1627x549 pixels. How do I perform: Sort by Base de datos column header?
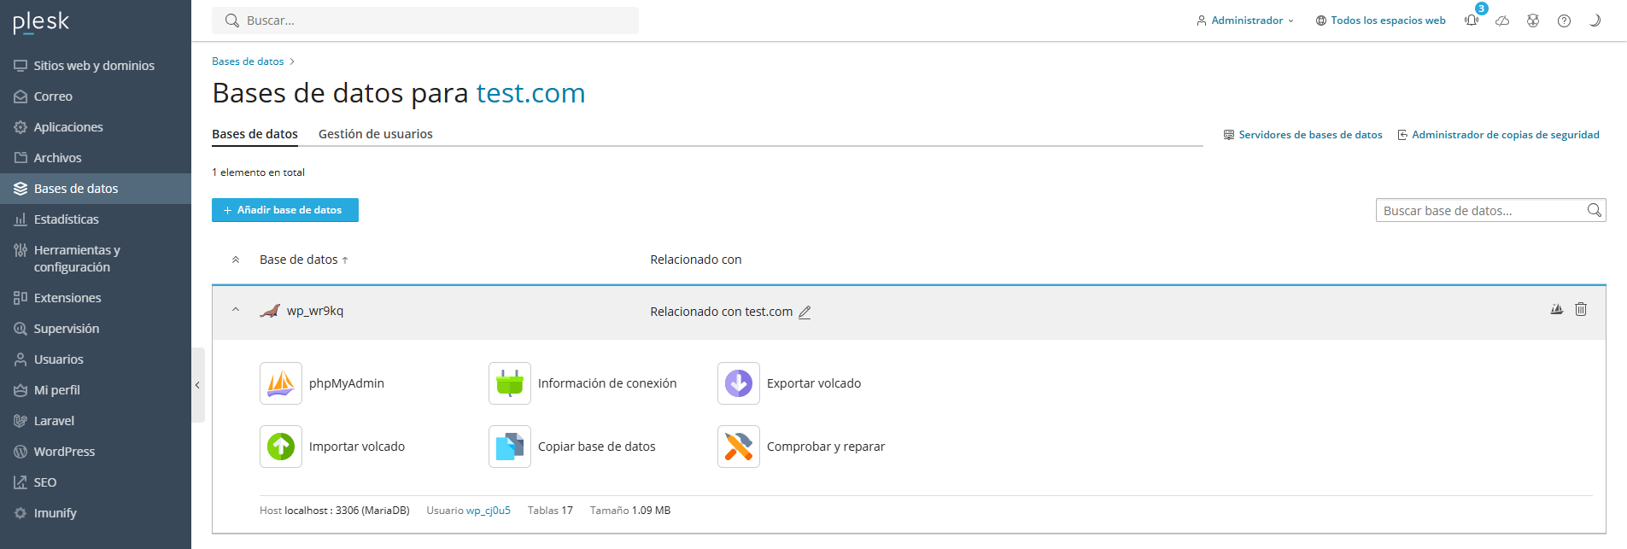[299, 260]
